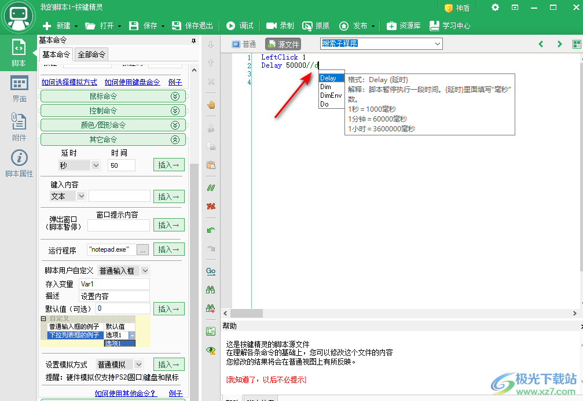Click the red uncomment icon
Screen dimensions: 583x401
point(211,206)
